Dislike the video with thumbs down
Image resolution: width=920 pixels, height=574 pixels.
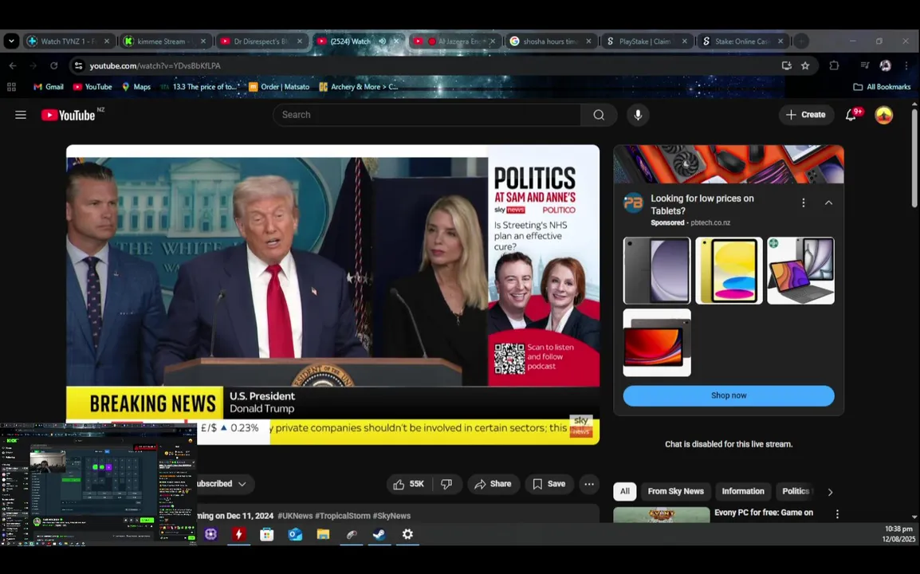click(446, 484)
